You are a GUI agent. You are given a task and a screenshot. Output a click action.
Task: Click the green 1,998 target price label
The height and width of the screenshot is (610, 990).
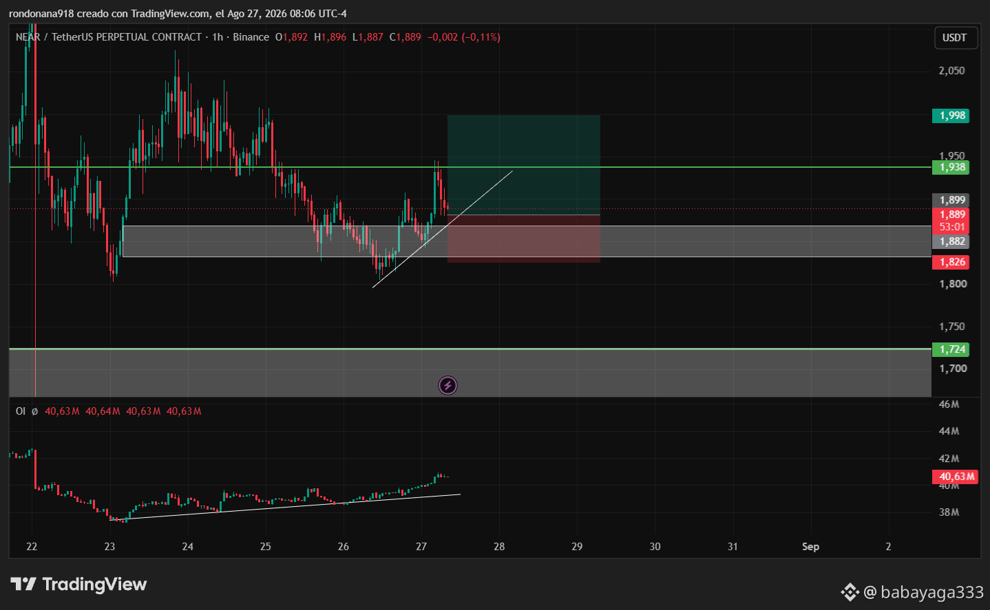tap(951, 116)
